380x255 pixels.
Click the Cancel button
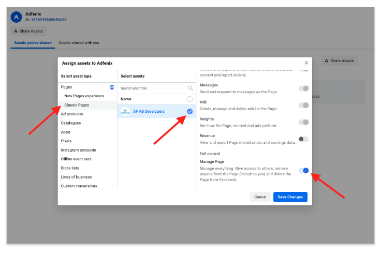coord(260,197)
